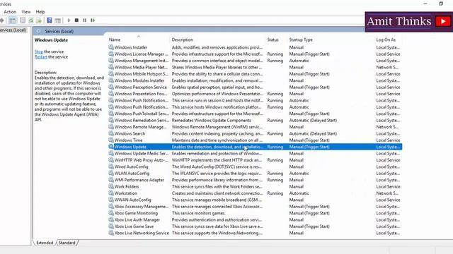Click the forward arrow toolbar icon
Viewport: 453px width, 254px height.
pyautogui.click(x=2, y=20)
